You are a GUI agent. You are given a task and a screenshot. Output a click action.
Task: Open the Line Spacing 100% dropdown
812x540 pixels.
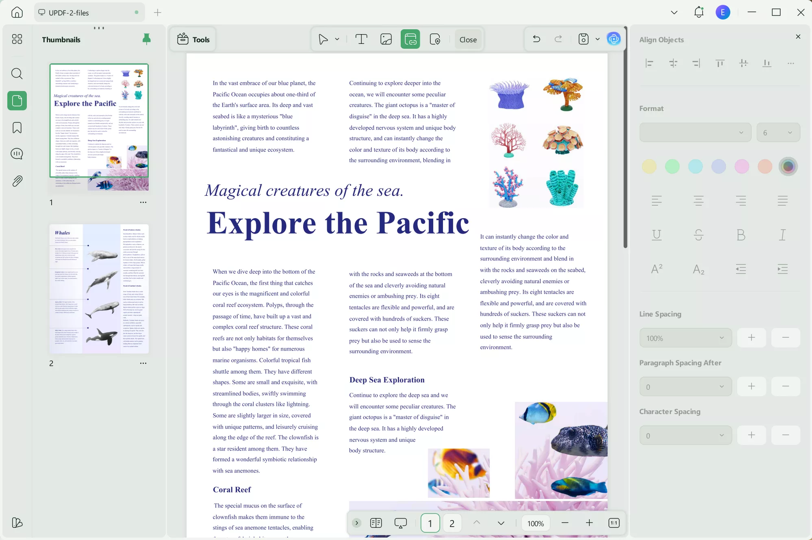tap(685, 338)
